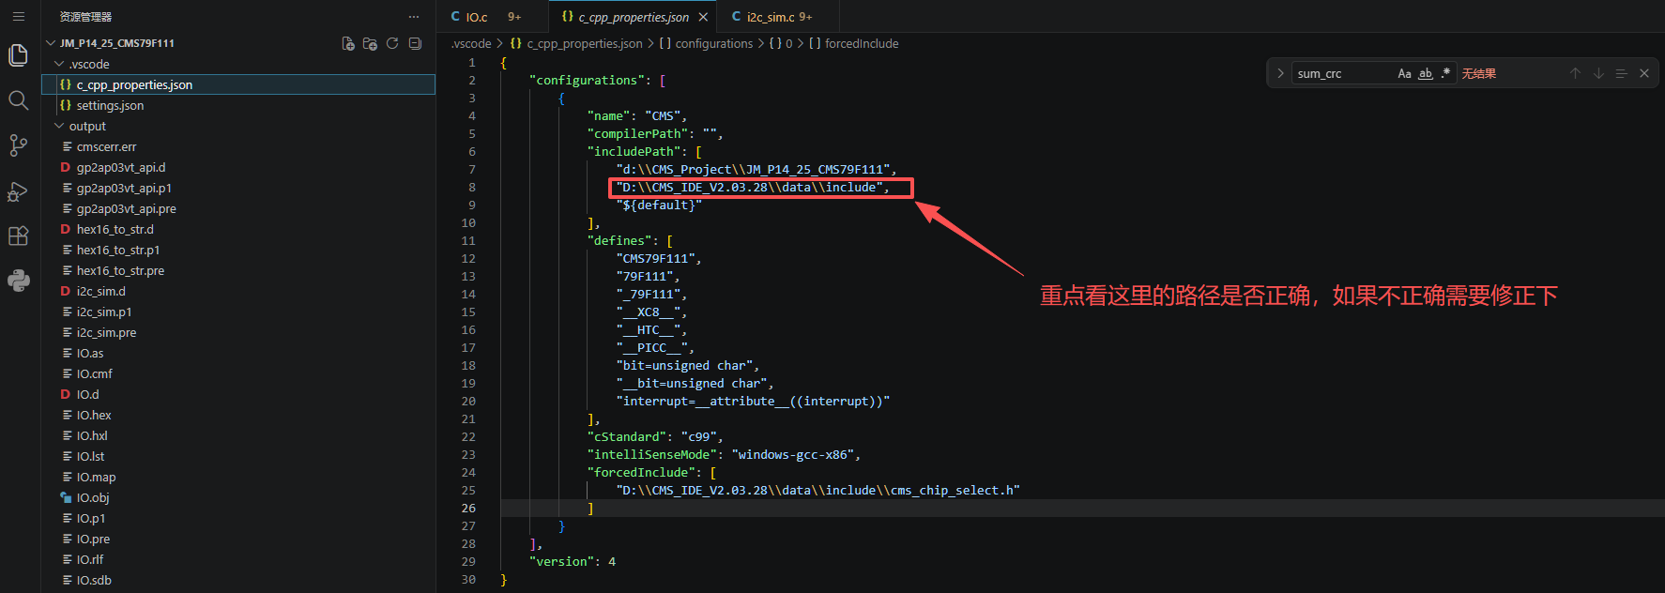Create a new folder in the project
1665x593 pixels.
(370, 43)
